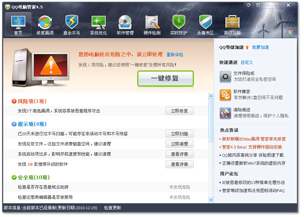Select the 查杀木马 trojan scan icon
The height and width of the screenshot is (217, 304).
click(x=72, y=22)
